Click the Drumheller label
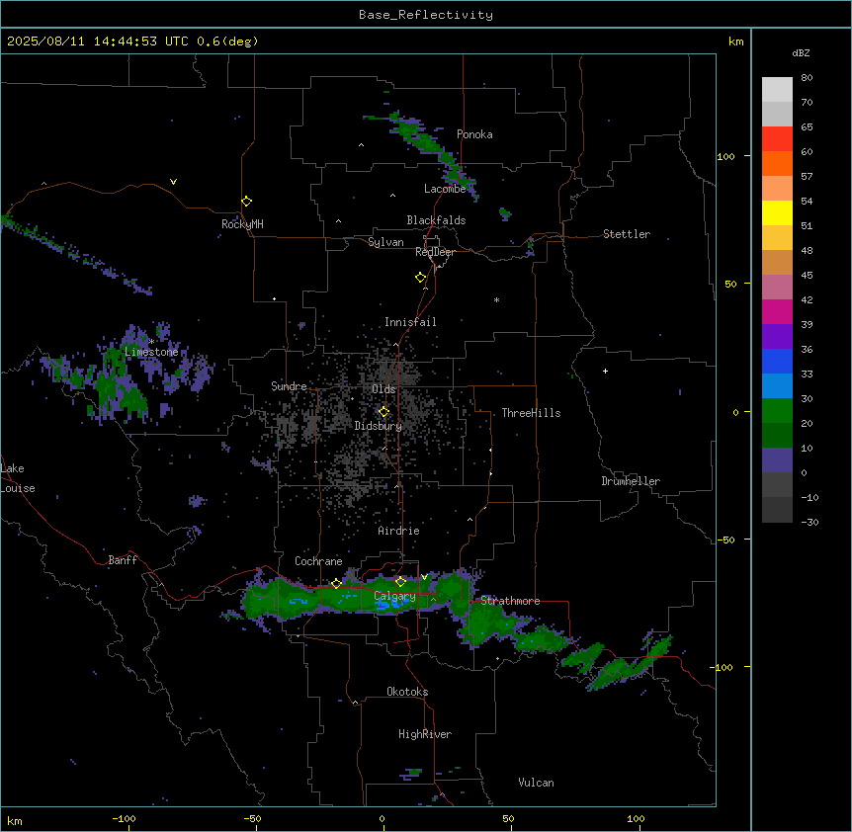The image size is (852, 832). 631,481
